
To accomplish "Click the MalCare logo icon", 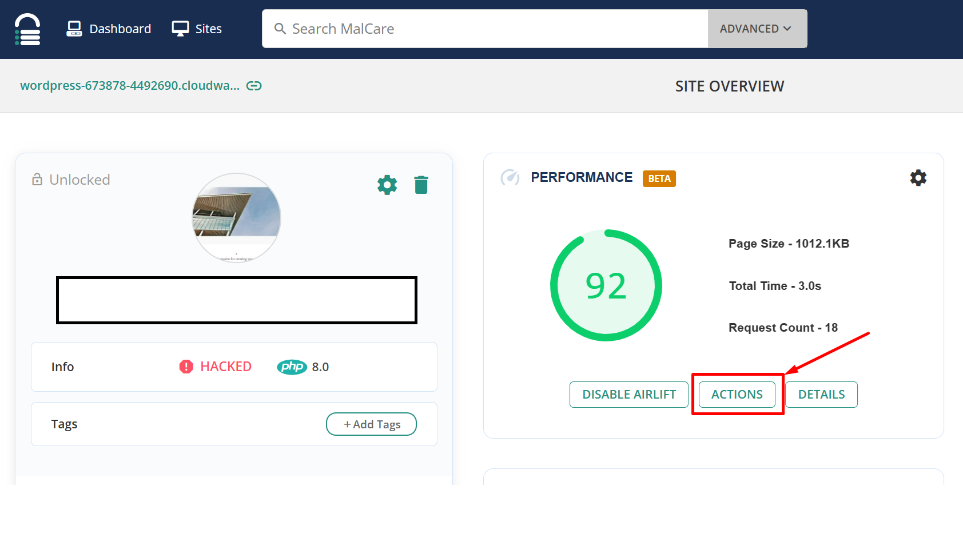I will tap(27, 29).
